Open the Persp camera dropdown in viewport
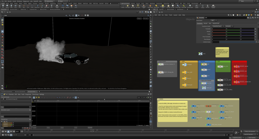259x139 pixels. click(139, 19)
